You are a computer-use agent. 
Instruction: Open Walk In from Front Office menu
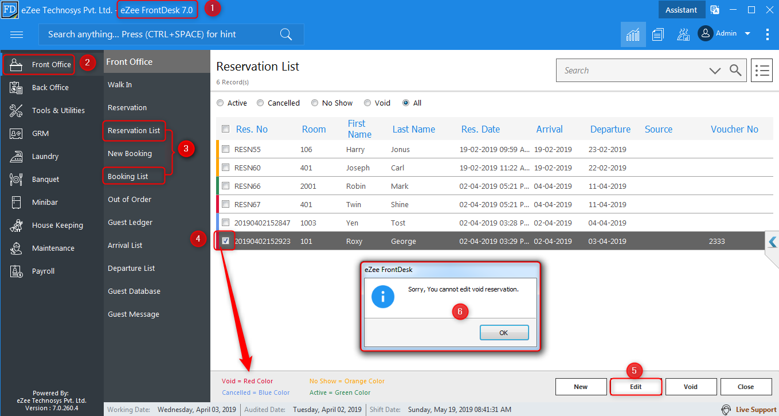tap(120, 84)
